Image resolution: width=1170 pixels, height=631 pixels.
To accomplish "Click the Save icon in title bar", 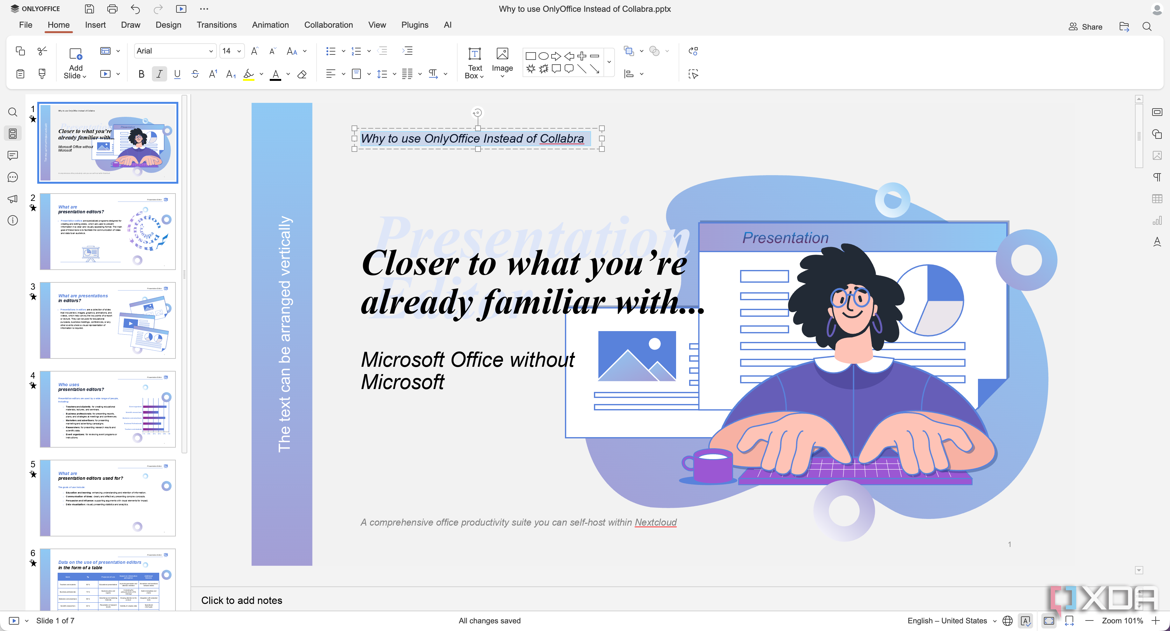I will click(x=89, y=9).
